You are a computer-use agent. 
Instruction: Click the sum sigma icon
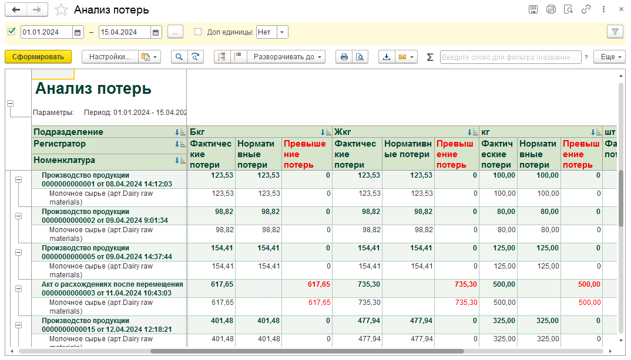click(430, 57)
